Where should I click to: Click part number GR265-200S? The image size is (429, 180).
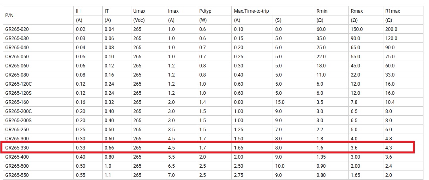tap(18, 121)
